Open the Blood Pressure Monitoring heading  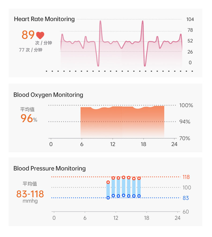pyautogui.click(x=50, y=168)
